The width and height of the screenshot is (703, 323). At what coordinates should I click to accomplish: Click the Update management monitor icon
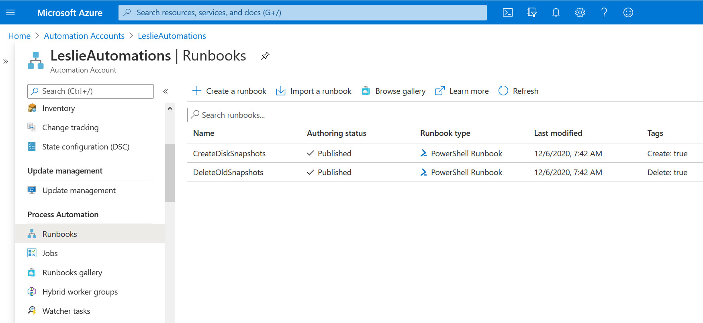(x=32, y=190)
